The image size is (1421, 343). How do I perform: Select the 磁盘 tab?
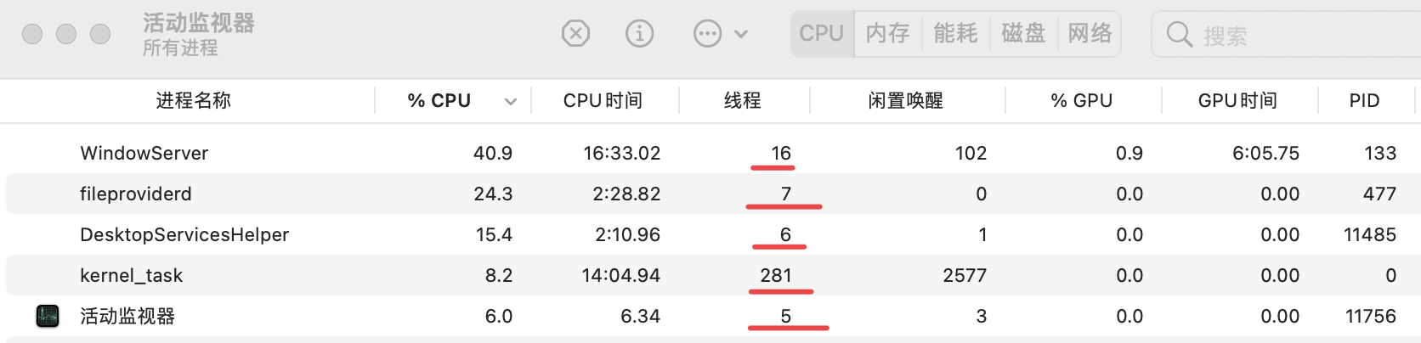pos(1023,34)
